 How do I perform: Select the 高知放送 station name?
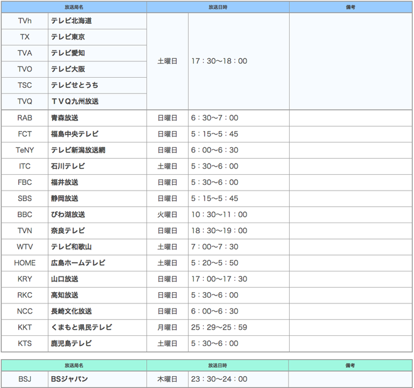65,295
